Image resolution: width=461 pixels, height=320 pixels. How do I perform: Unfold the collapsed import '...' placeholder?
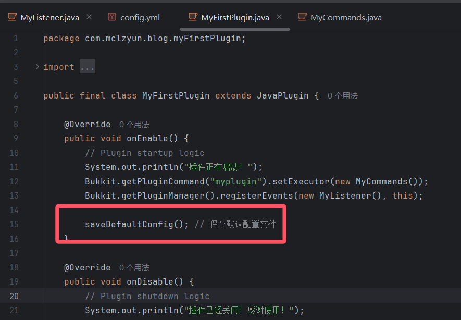[x=88, y=67]
